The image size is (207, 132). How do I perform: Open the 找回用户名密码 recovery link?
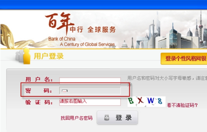(x=77, y=118)
